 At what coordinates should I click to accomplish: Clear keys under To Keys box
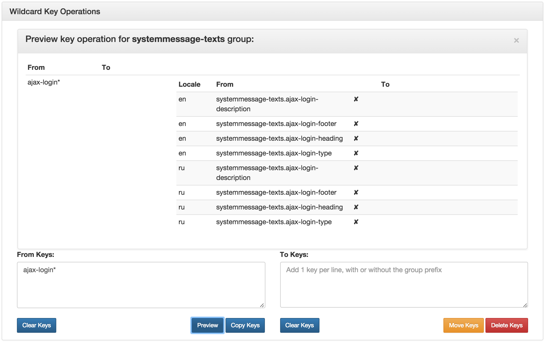tap(300, 325)
